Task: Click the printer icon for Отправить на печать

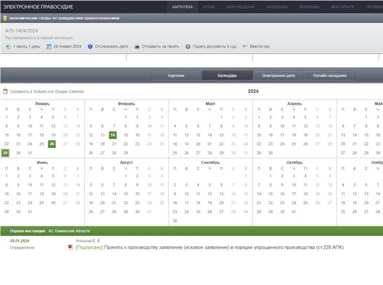Action: 137,46
